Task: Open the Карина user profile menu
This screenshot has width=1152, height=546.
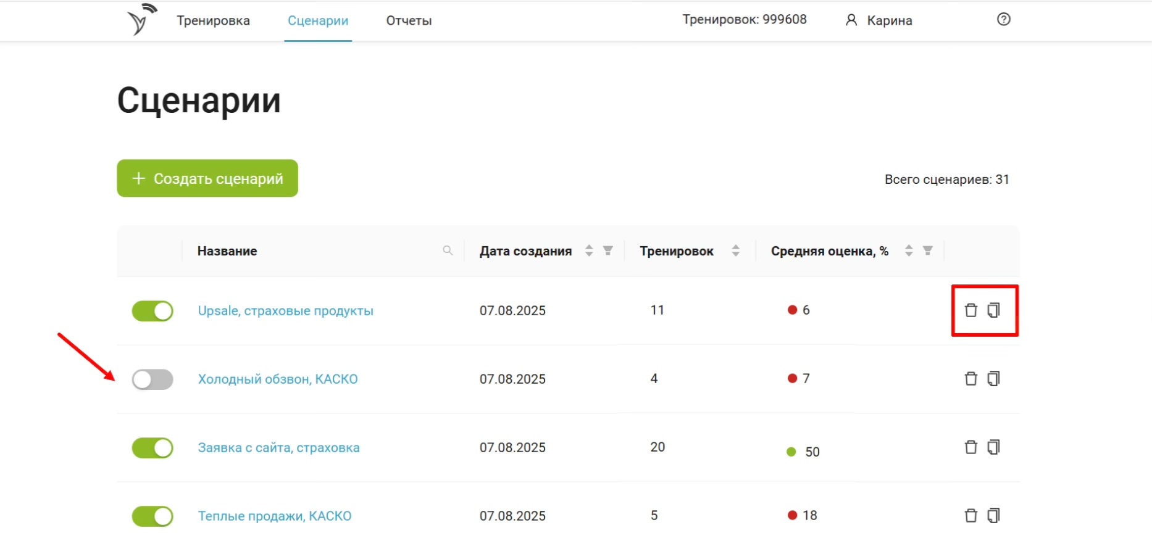Action: [879, 21]
